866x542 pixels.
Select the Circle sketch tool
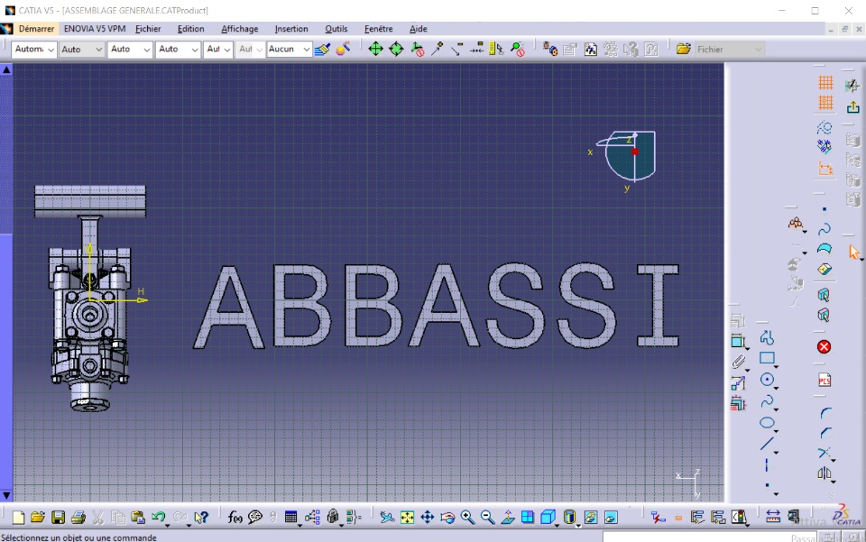coord(767,379)
